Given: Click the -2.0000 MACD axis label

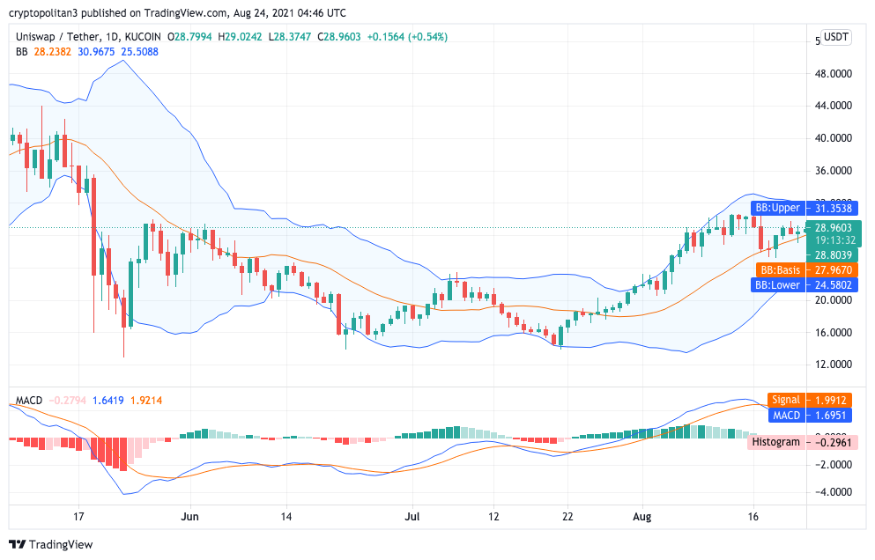Looking at the screenshot, I should pyautogui.click(x=832, y=465).
